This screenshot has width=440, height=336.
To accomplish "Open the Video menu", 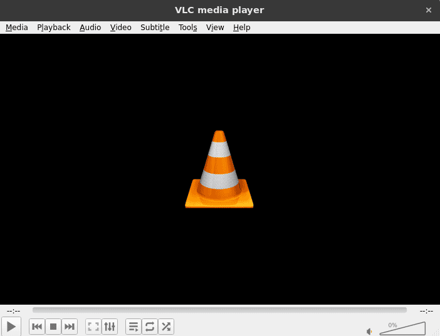I will tap(121, 28).
